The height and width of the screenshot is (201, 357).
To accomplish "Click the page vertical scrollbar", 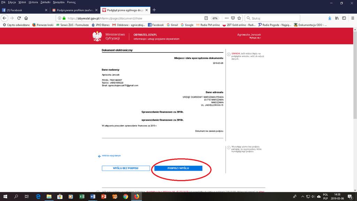I will [355, 75].
